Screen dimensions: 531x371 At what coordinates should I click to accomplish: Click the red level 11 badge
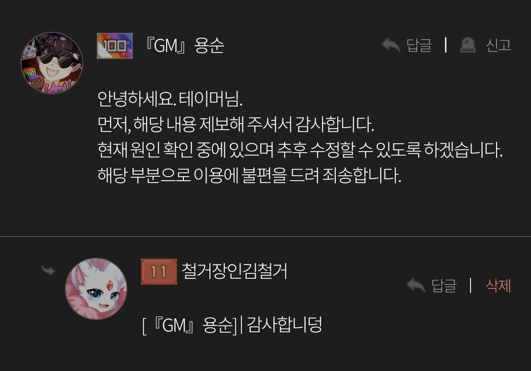159,271
